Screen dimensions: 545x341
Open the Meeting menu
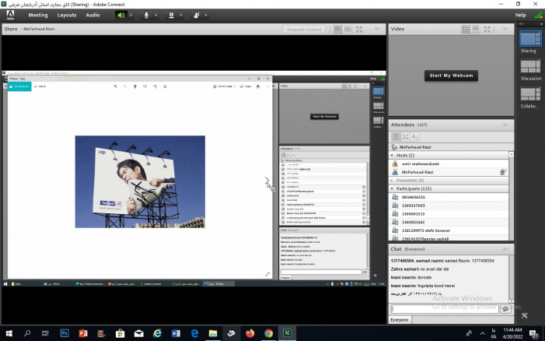(x=37, y=15)
